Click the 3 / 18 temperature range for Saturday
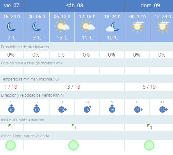 pyautogui.click(x=74, y=87)
